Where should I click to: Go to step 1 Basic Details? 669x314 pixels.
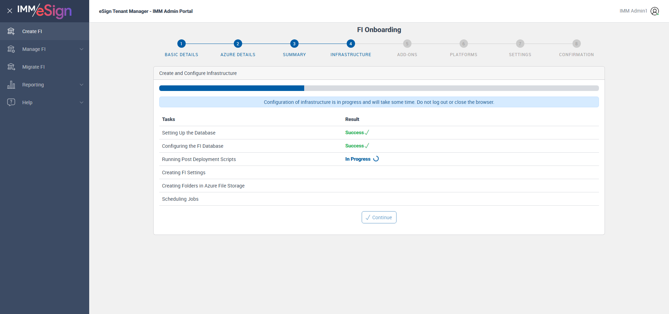182,44
